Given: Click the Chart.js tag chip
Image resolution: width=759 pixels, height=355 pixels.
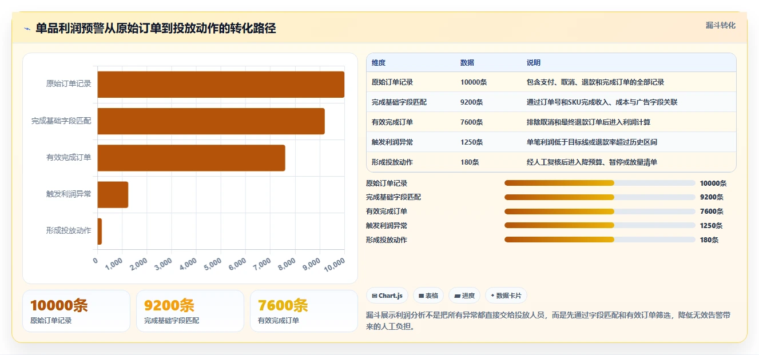Looking at the screenshot, I should coord(387,296).
